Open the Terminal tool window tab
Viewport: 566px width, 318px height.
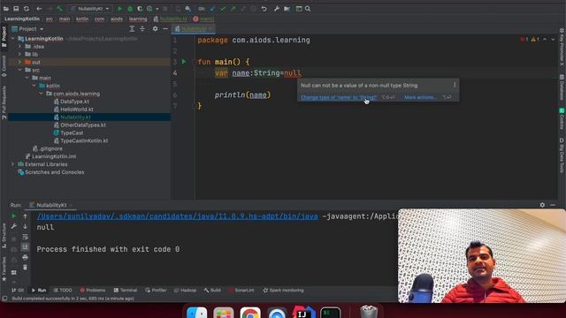pos(126,291)
